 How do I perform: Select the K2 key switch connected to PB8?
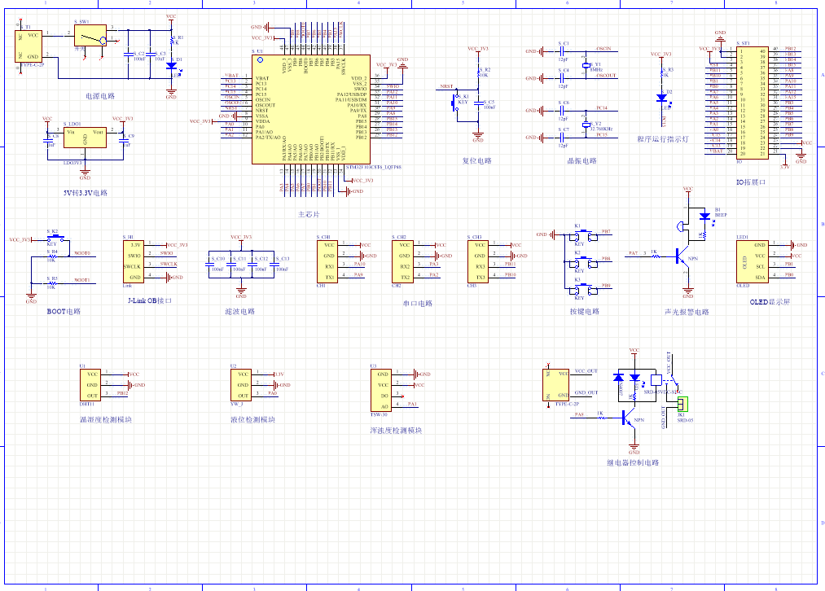(583, 263)
